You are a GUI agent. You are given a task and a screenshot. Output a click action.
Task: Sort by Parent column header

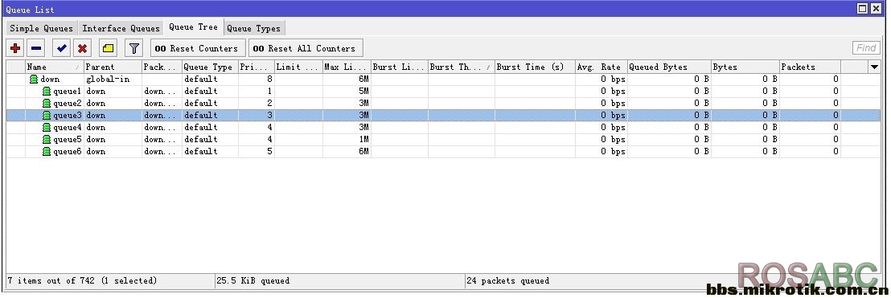click(113, 67)
